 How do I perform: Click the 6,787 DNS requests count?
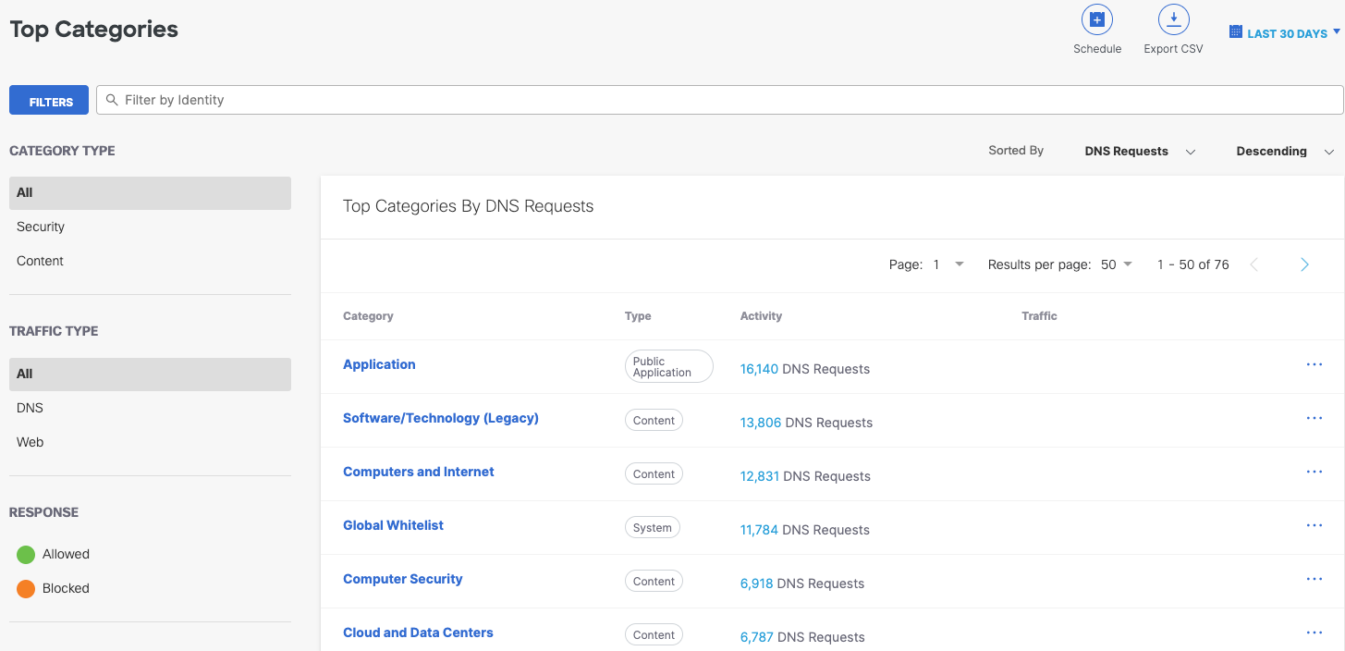757,637
